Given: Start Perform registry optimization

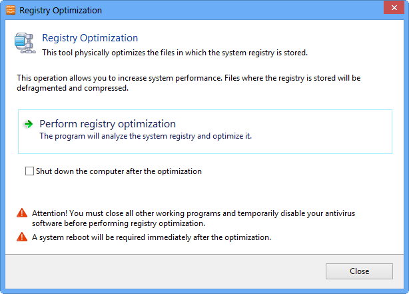Looking at the screenshot, I should (x=107, y=124).
